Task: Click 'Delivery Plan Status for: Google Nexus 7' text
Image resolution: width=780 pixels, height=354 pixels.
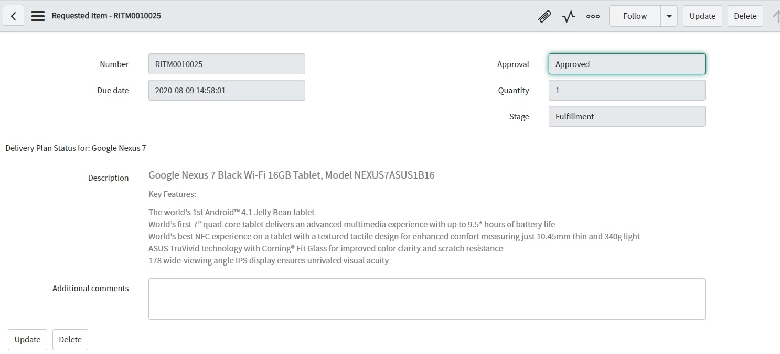Action: pyautogui.click(x=76, y=148)
